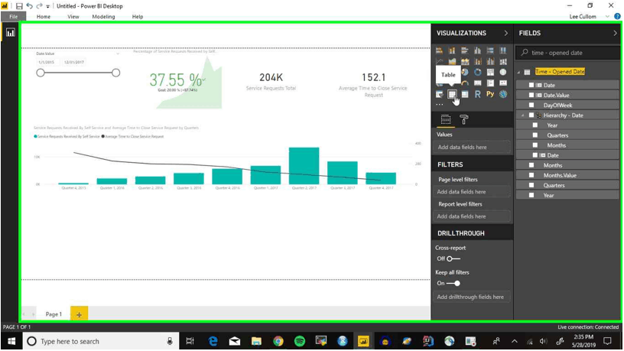Image resolution: width=624 pixels, height=351 pixels.
Task: Select the Gauge visualization
Action: [464, 83]
